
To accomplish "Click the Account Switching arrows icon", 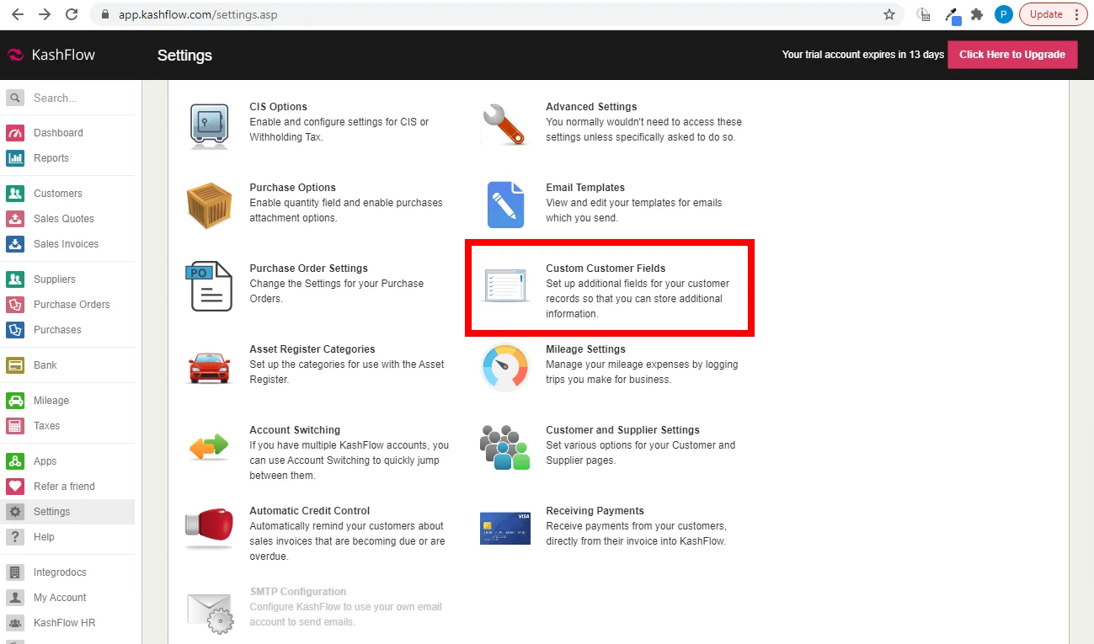I will tap(209, 447).
